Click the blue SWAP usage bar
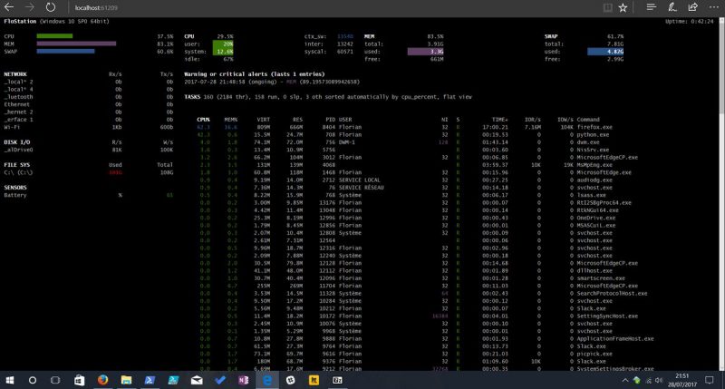This screenshot has width=725, height=389. [65, 52]
